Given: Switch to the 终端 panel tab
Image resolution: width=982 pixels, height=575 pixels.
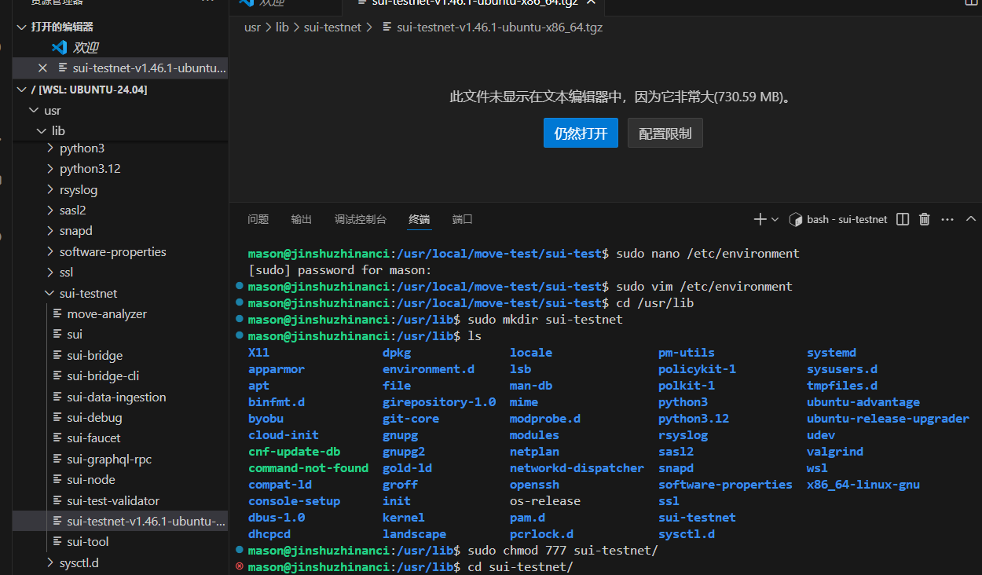Looking at the screenshot, I should pos(419,219).
